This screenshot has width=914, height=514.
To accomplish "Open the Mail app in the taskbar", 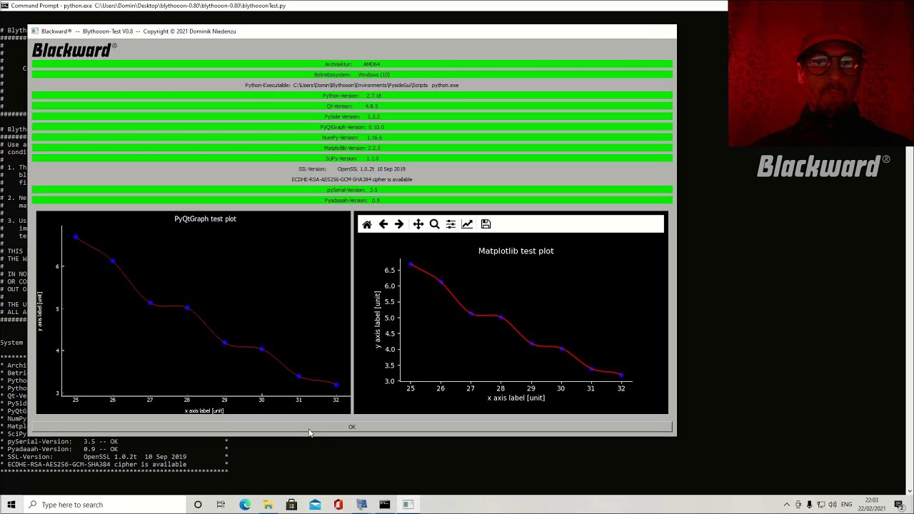I will coord(315,505).
